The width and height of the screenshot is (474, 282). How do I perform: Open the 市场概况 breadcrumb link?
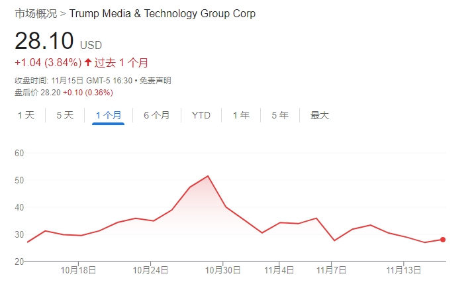tap(36, 13)
